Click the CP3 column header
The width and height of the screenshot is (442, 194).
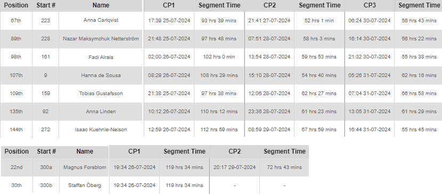pos(370,5)
